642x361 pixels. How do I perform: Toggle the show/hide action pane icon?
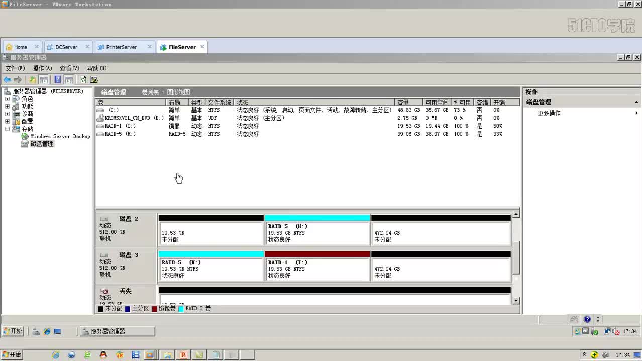pos(69,80)
